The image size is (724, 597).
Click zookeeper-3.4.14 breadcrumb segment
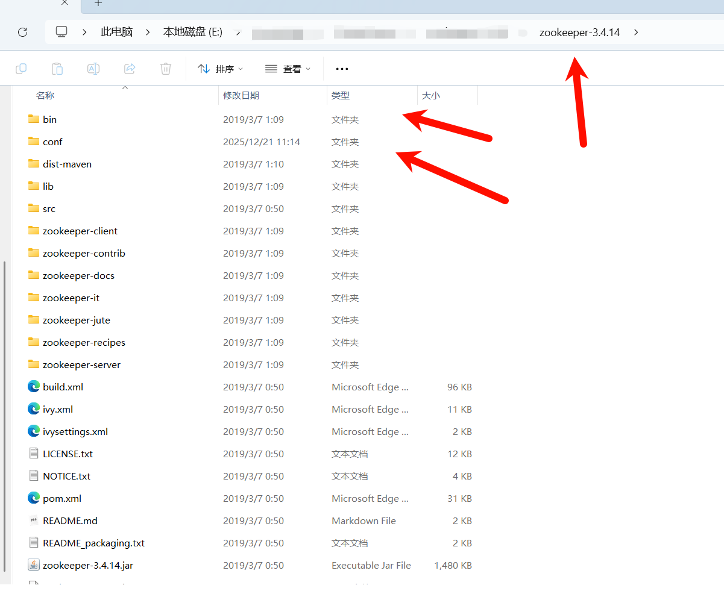[x=579, y=33]
